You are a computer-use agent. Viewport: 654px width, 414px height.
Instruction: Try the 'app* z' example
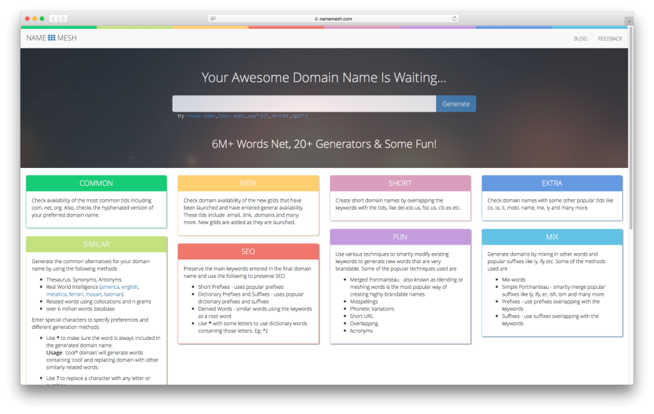pyautogui.click(x=300, y=116)
